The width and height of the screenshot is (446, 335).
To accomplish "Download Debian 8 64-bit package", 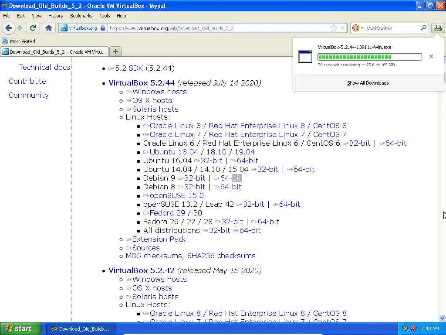I will click(231, 187).
